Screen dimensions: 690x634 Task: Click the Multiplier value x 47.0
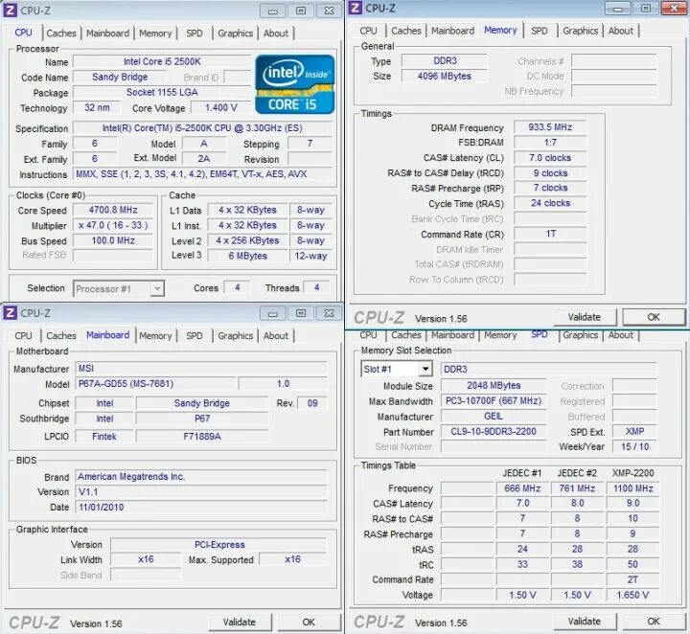113,226
